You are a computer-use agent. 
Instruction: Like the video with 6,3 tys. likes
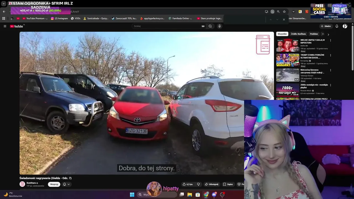[188, 184]
